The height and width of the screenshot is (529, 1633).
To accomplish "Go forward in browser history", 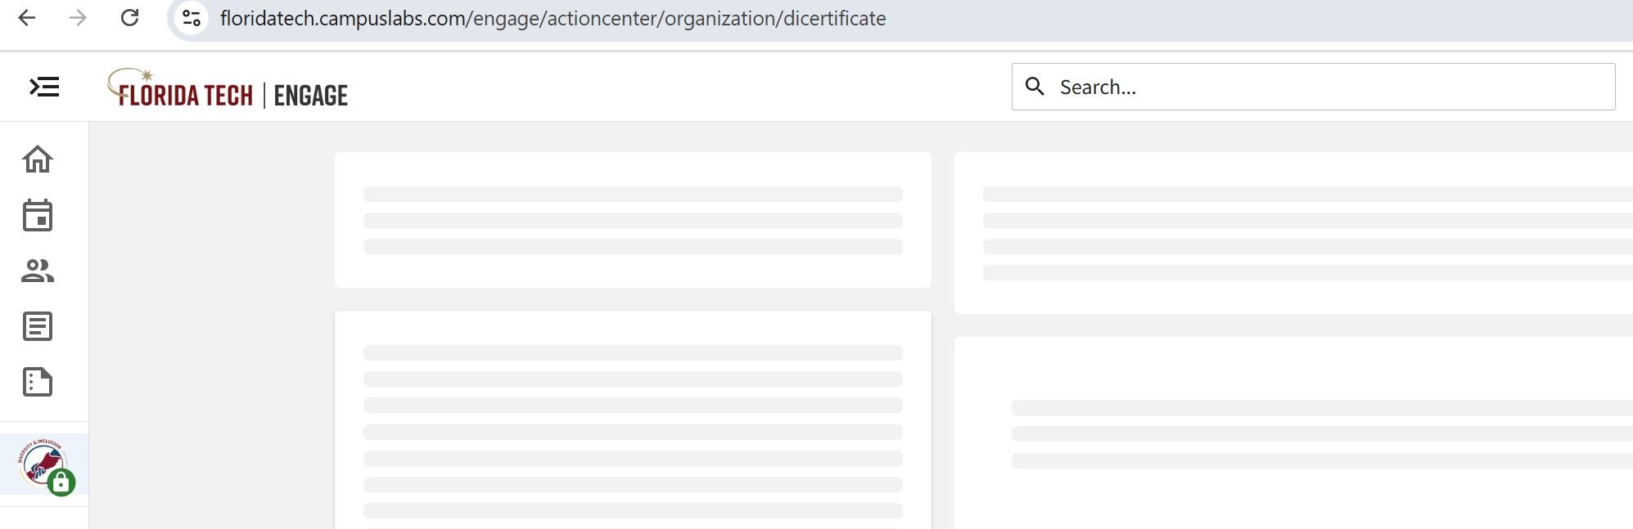I will point(78,18).
